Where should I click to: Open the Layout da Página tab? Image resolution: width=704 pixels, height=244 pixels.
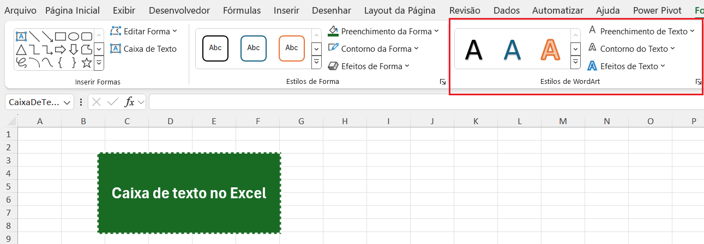tap(400, 10)
